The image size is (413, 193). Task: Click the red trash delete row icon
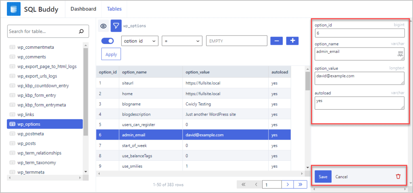[398, 176]
